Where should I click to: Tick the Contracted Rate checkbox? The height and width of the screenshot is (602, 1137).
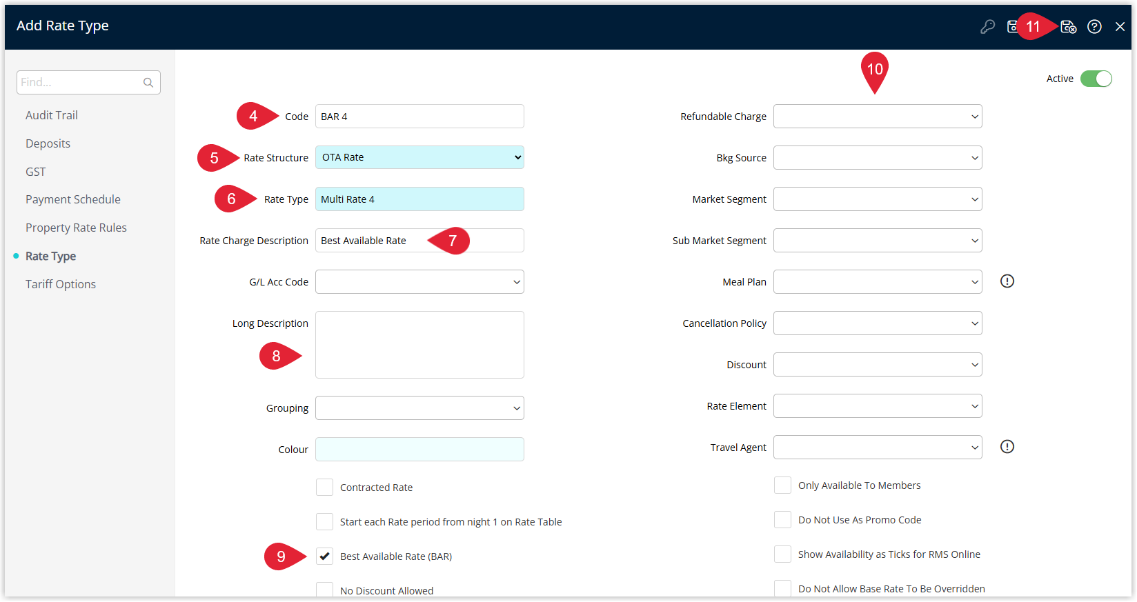(x=324, y=488)
